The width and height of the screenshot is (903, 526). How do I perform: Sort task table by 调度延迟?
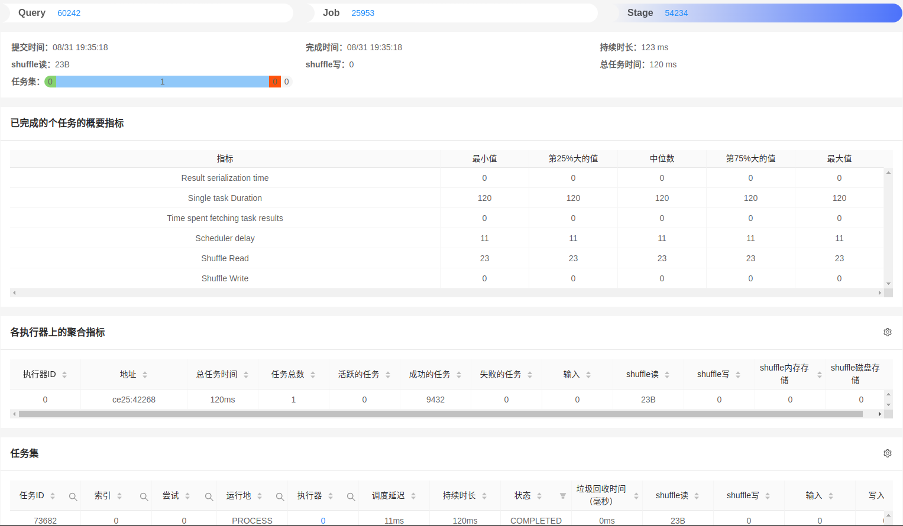coord(413,496)
